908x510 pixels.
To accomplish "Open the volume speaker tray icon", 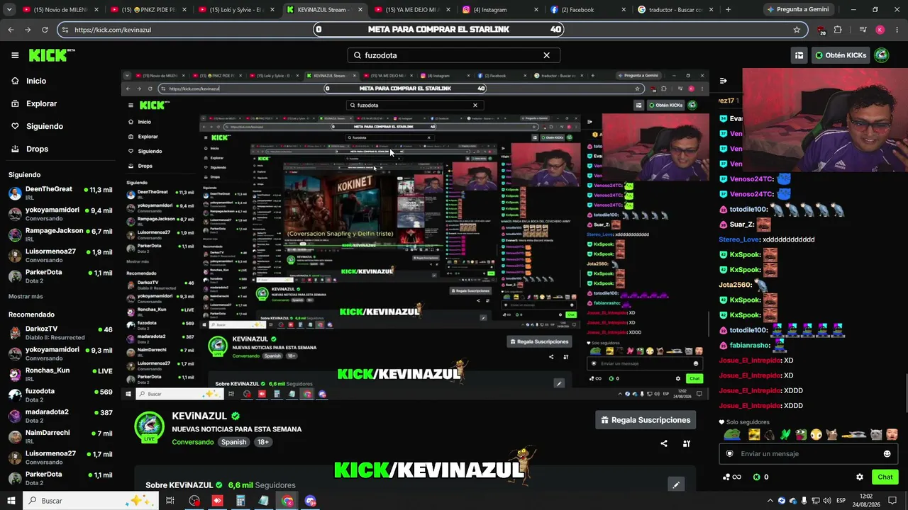I will click(x=826, y=501).
